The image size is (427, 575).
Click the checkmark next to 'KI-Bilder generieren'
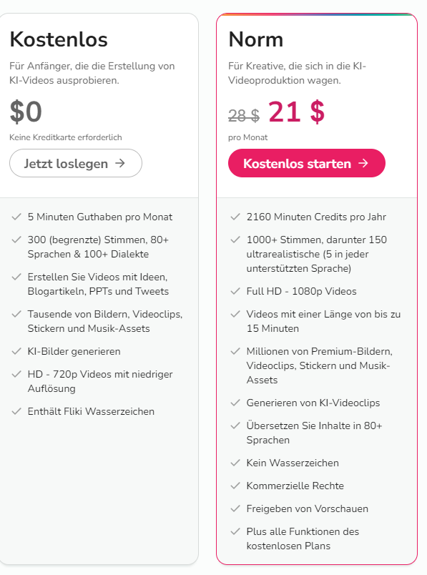pos(16,351)
